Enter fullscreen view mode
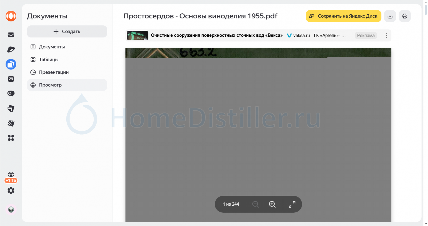This screenshot has width=428, height=226. (292, 204)
